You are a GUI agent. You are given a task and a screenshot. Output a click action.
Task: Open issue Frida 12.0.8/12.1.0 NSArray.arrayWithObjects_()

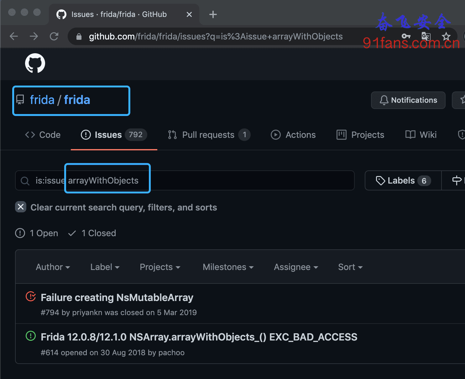point(199,337)
